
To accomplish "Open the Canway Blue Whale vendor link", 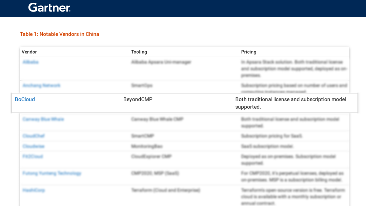I will click(43, 119).
